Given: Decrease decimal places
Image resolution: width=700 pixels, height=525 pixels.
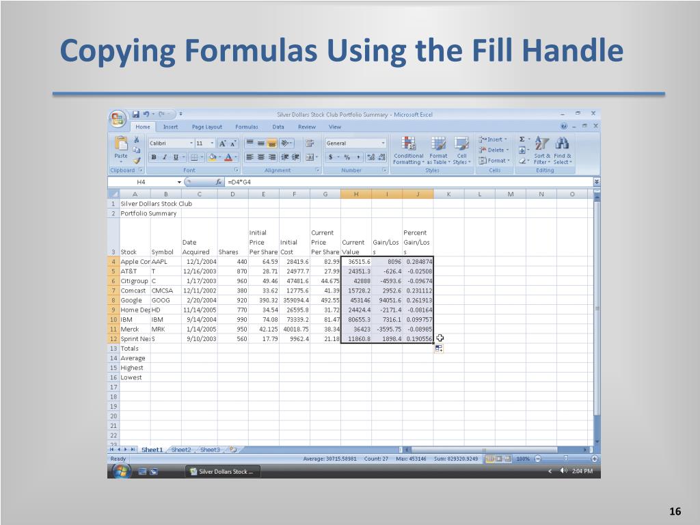Looking at the screenshot, I should 381,157.
